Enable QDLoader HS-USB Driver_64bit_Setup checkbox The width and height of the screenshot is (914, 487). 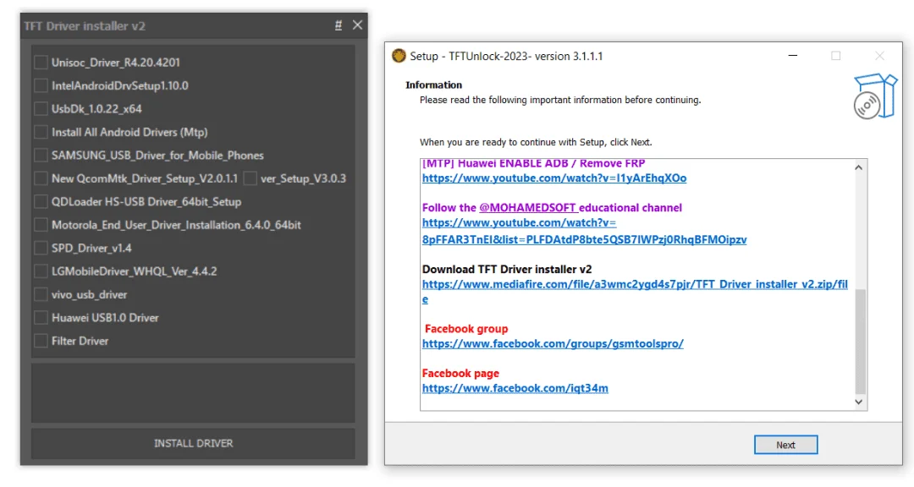(41, 201)
